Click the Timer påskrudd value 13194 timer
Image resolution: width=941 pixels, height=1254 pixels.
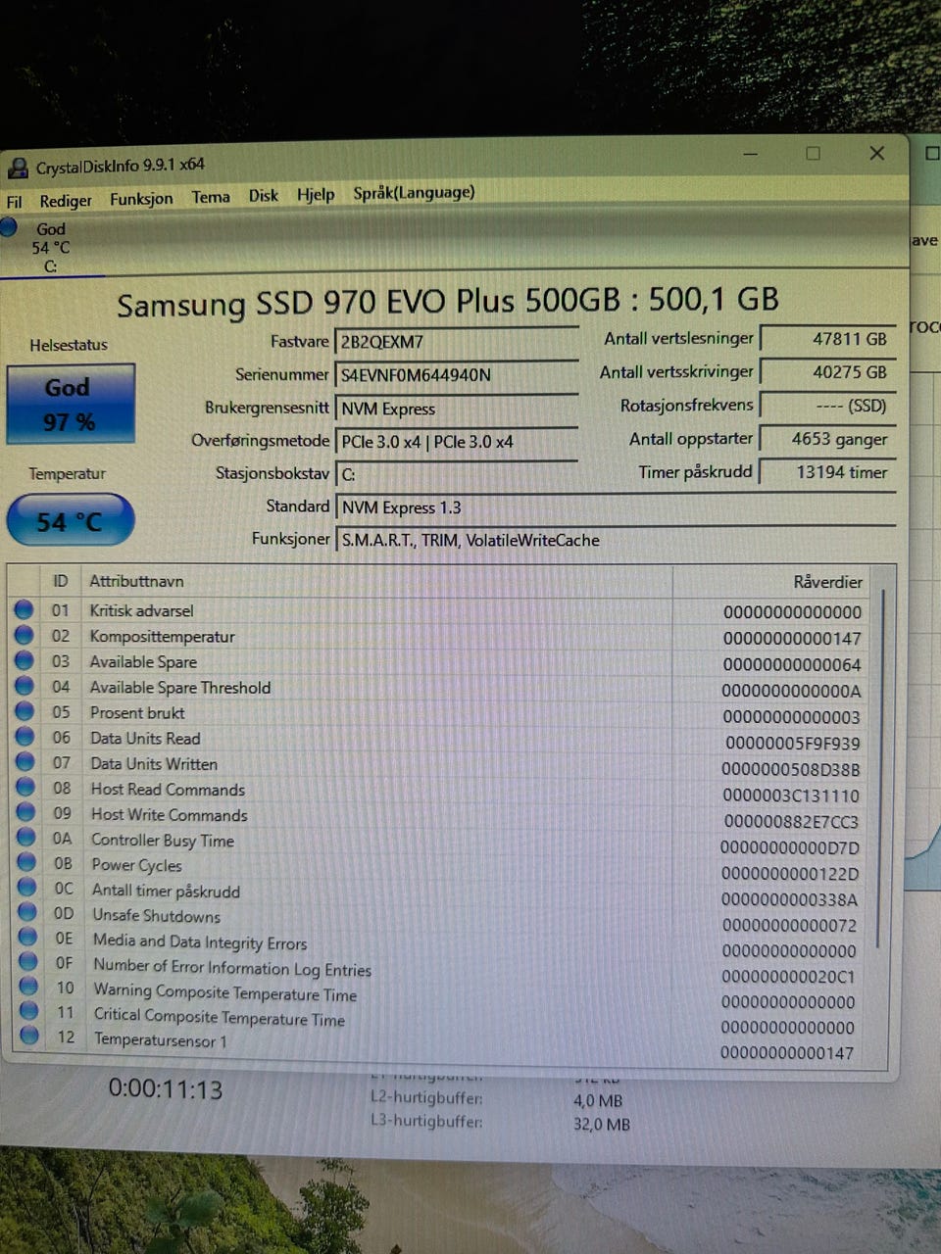point(828,472)
